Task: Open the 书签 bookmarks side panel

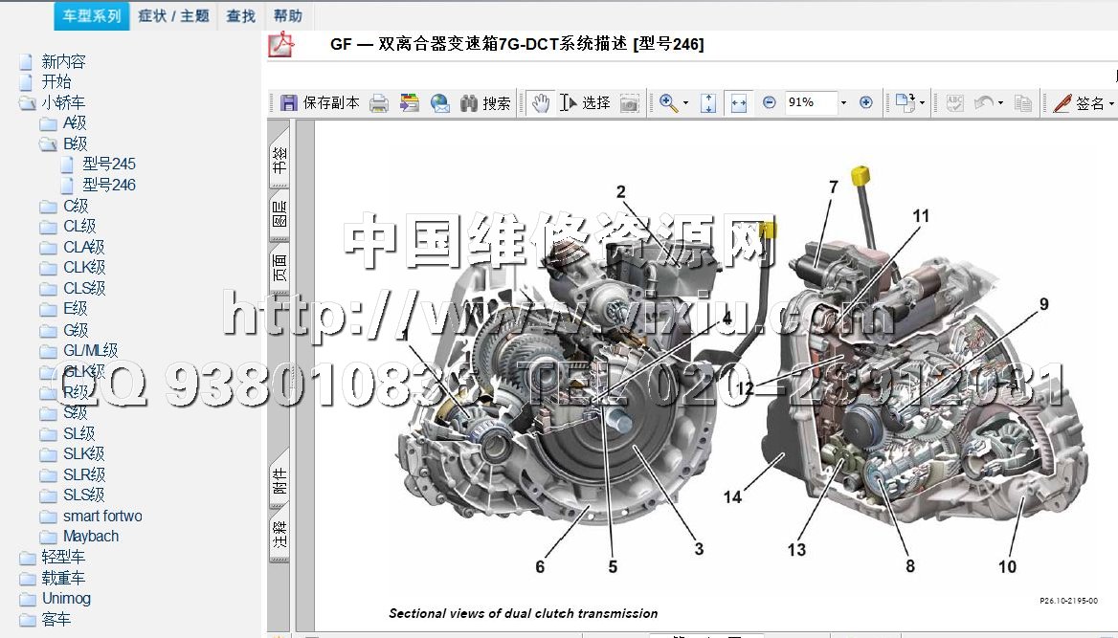Action: pos(279,156)
